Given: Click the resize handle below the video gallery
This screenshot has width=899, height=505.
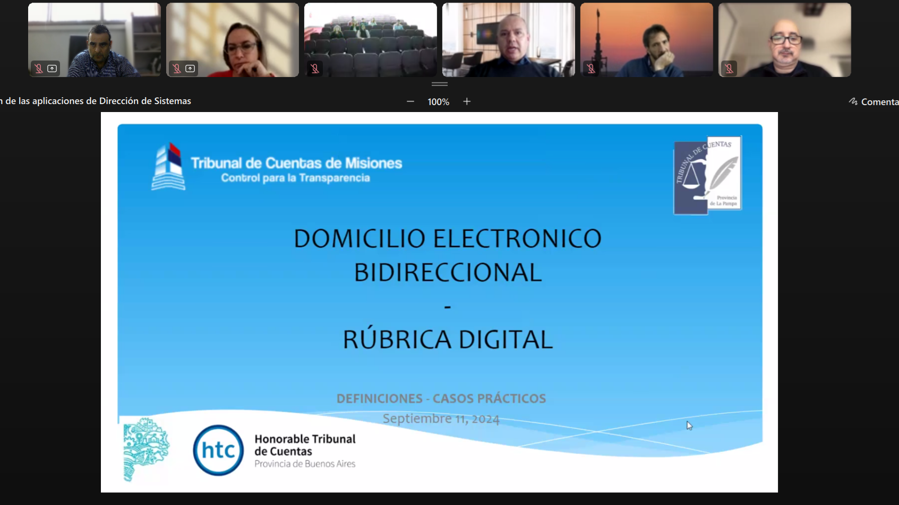Looking at the screenshot, I should point(439,84).
